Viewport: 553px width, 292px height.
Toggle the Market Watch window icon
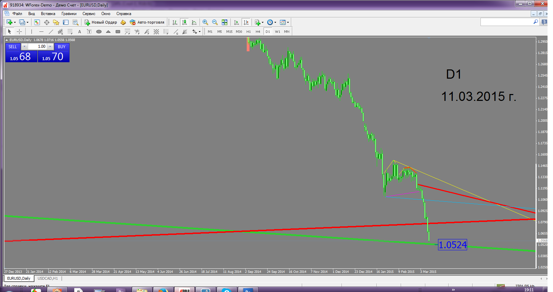pyautogui.click(x=37, y=22)
